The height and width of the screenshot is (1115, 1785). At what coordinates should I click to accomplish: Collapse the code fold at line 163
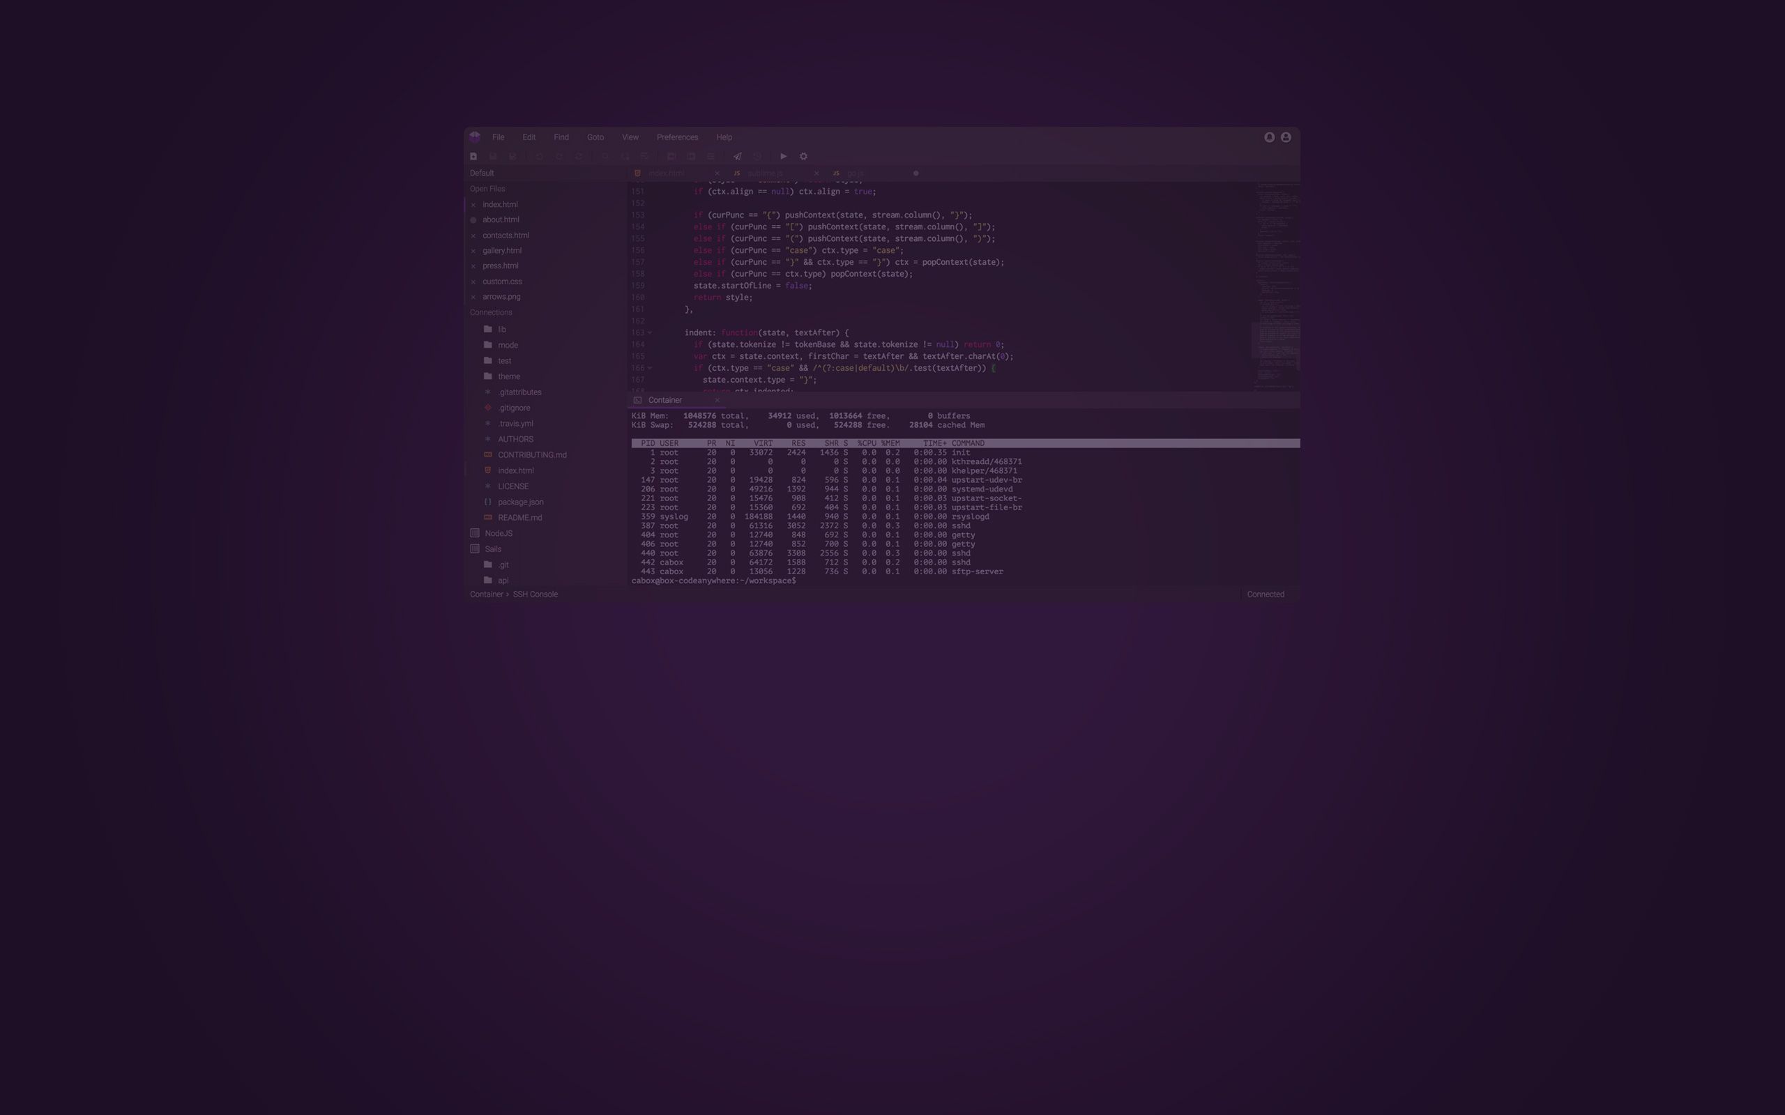(650, 332)
